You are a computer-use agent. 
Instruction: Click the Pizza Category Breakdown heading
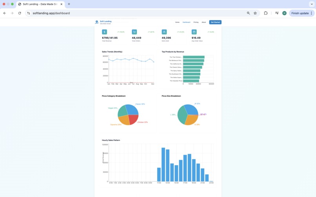114,96
